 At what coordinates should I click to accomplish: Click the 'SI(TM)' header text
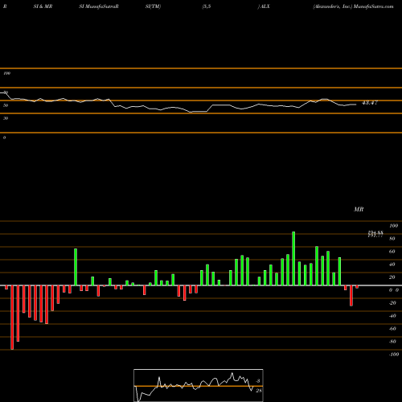point(153,6)
